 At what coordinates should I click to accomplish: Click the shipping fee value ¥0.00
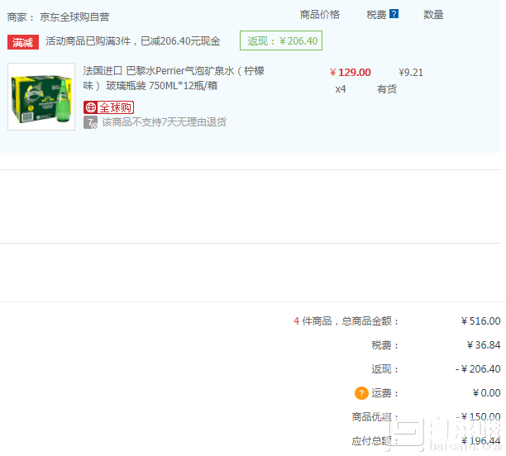[x=486, y=392]
